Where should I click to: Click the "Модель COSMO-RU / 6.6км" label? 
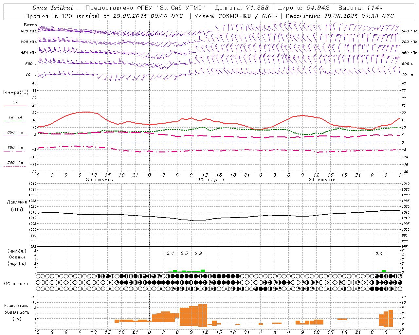236,16
